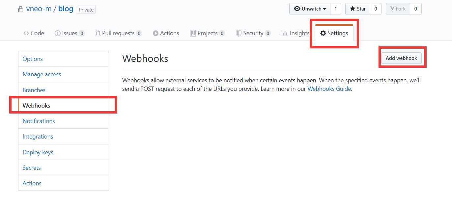Open the Webhooks Guide link

click(x=329, y=89)
